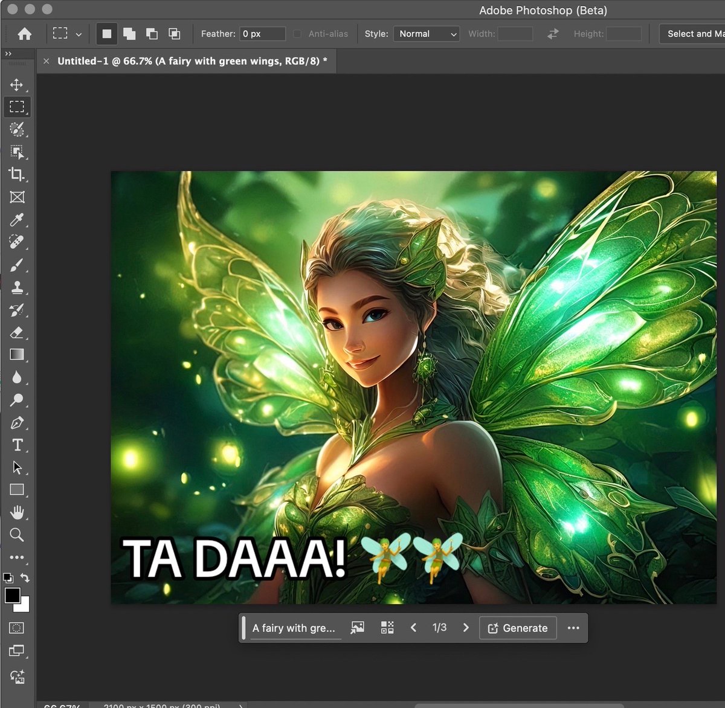The image size is (725, 708).
Task: Toggle the Anti-alias checkbox
Action: (297, 34)
